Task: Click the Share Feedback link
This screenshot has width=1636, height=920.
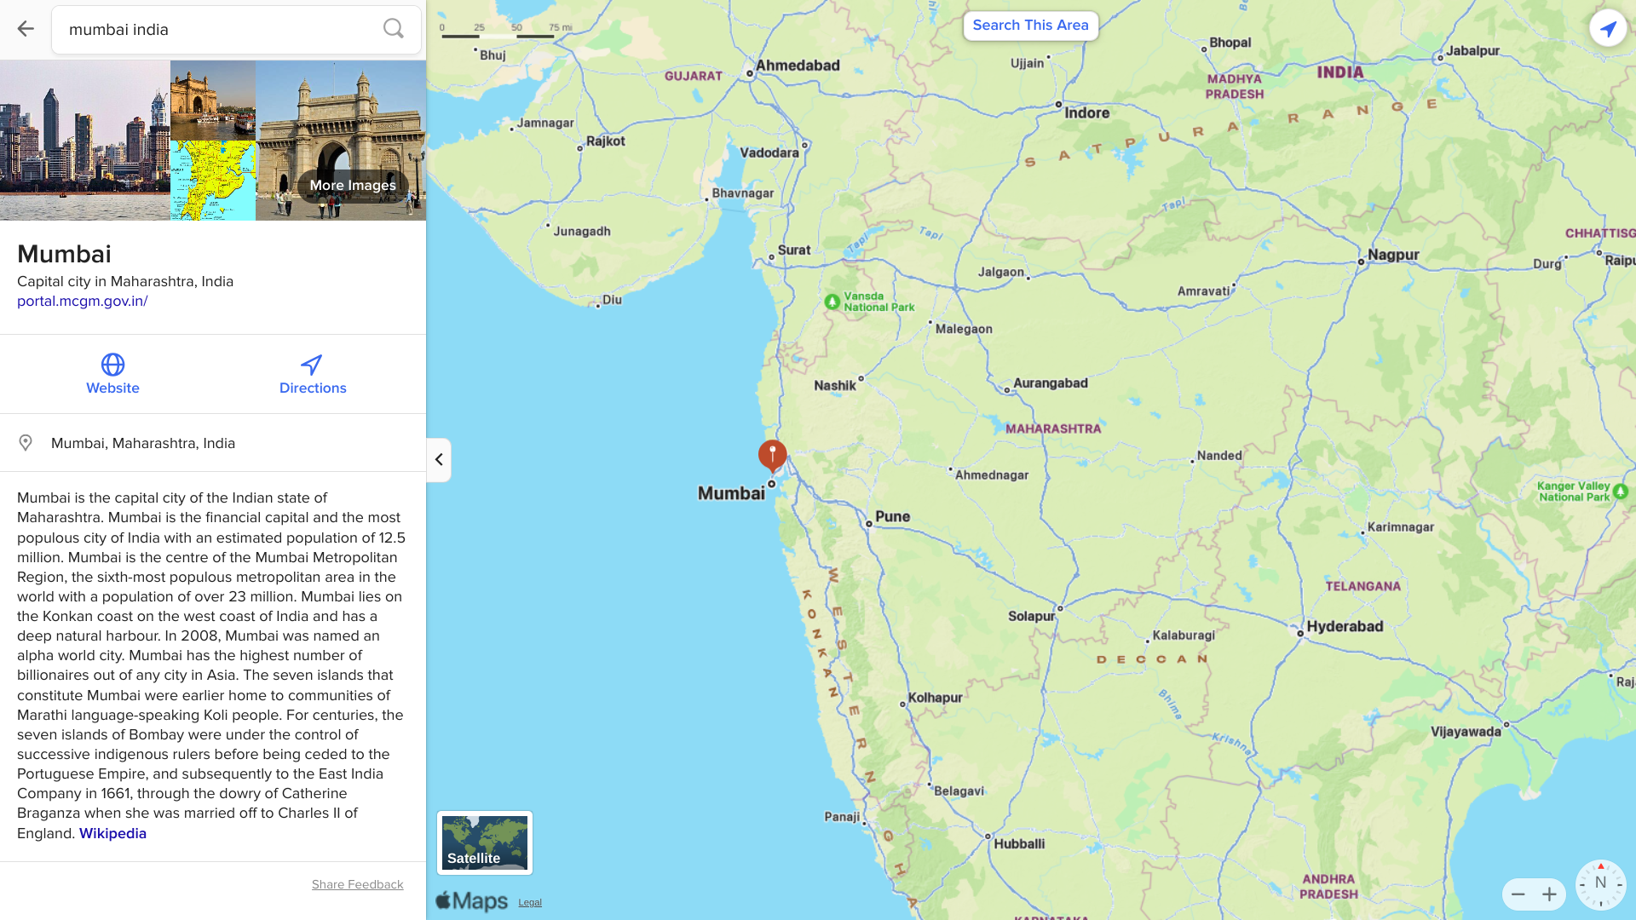Action: click(x=357, y=884)
